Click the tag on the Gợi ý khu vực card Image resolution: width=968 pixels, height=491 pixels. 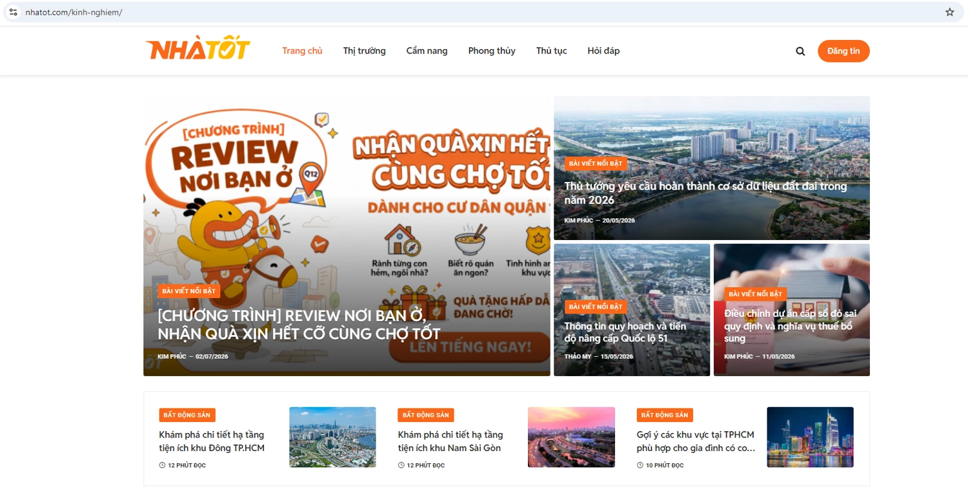[665, 415]
